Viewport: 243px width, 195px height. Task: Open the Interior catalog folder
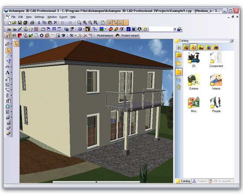pos(216,82)
